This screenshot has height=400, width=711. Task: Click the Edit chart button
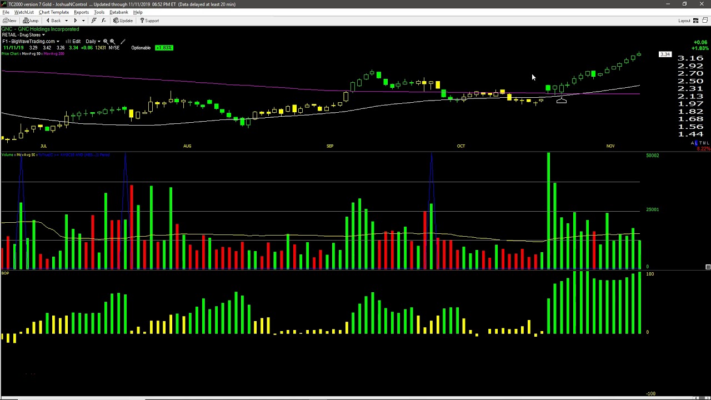73,42
